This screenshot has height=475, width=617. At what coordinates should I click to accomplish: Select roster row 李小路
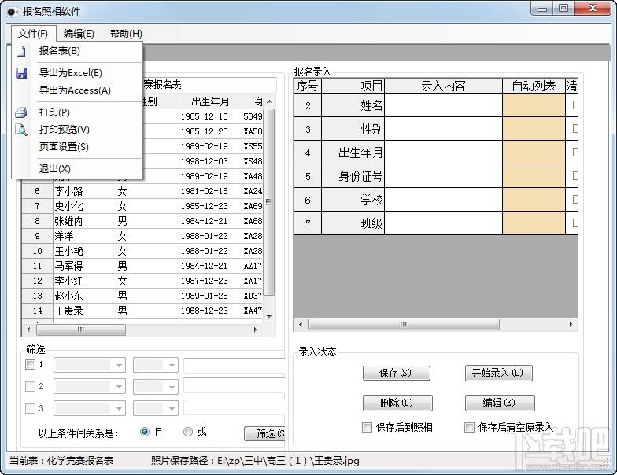pyautogui.click(x=142, y=192)
